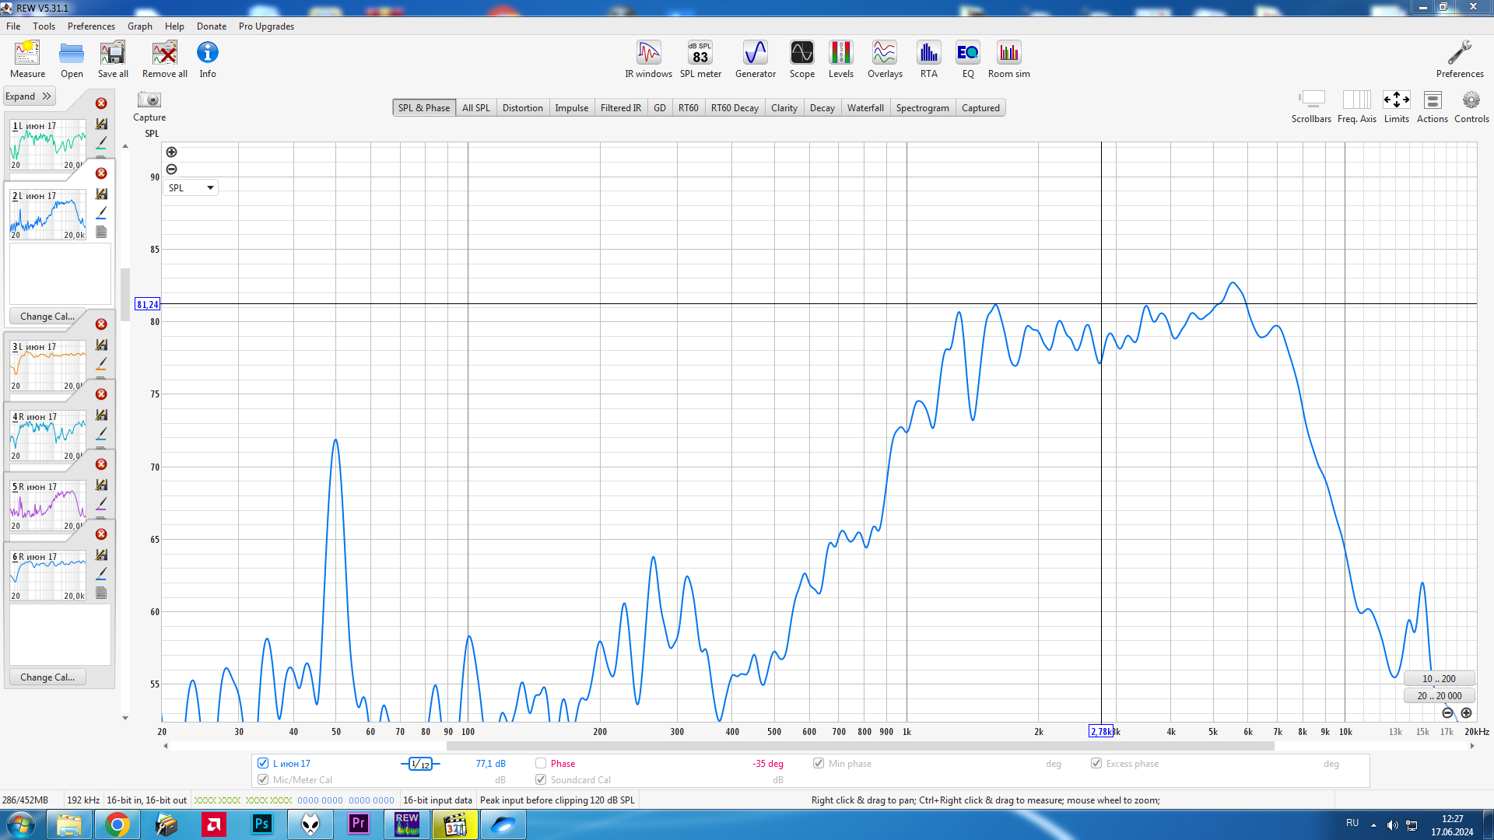Screen dimensions: 1494x840
Task: Click the Expand measurements panel arrow
Action: [46, 96]
